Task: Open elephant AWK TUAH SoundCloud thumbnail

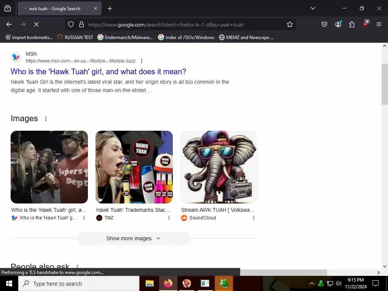Action: pyautogui.click(x=219, y=167)
